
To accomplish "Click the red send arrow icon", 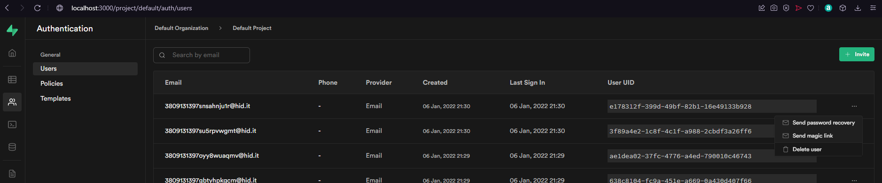I will coord(798,8).
